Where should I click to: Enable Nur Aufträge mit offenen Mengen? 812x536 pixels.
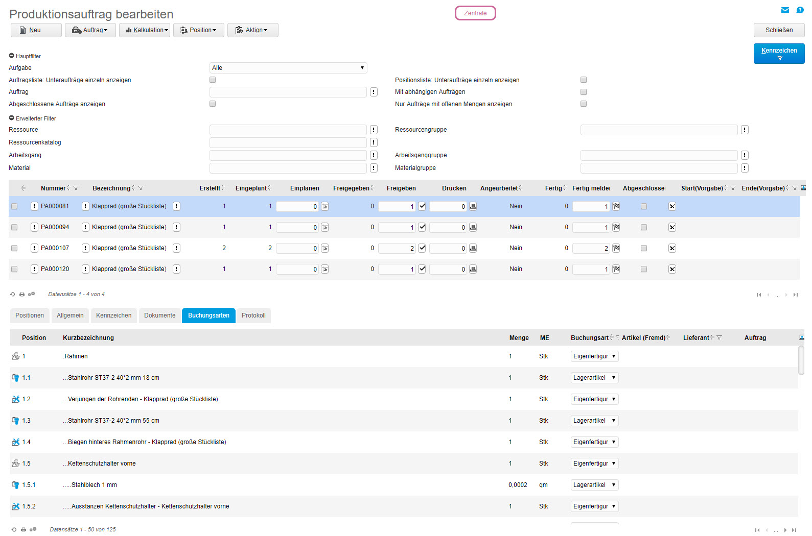tap(584, 104)
